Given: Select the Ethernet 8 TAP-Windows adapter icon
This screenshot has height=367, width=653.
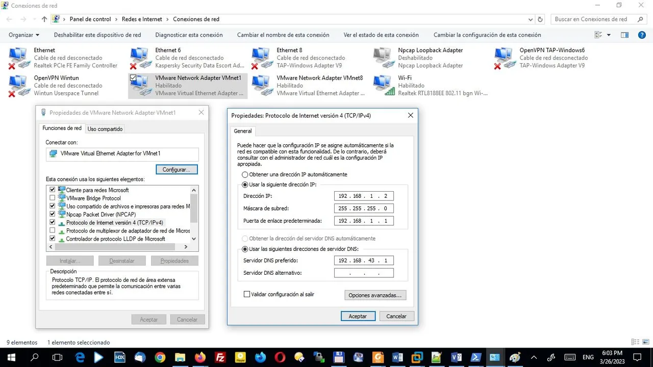Looking at the screenshot, I should coord(262,58).
